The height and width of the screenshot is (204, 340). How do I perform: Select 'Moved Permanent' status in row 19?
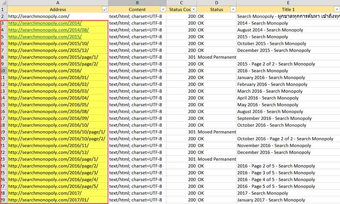(x=216, y=132)
